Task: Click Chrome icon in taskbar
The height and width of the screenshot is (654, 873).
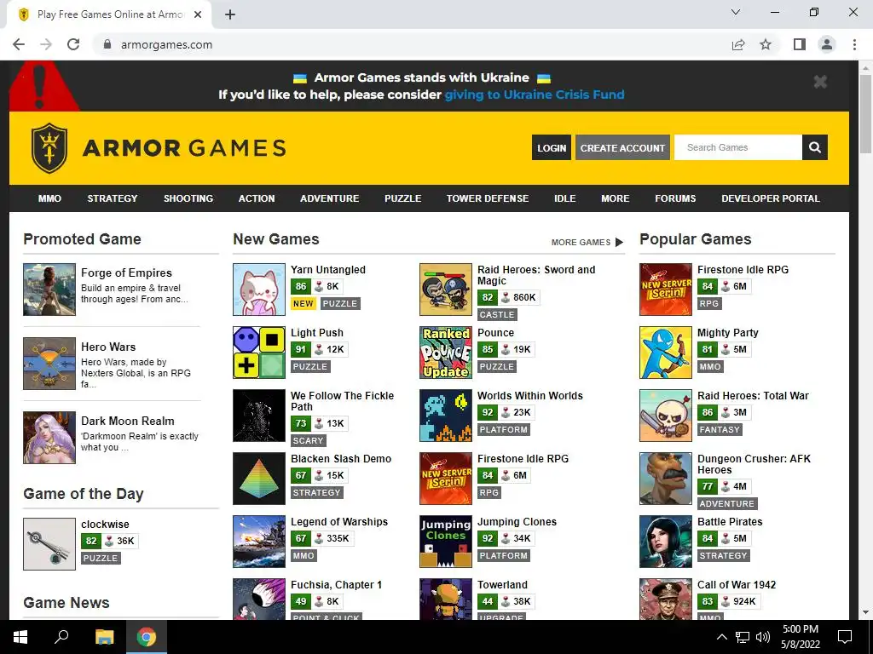Action: tap(147, 637)
